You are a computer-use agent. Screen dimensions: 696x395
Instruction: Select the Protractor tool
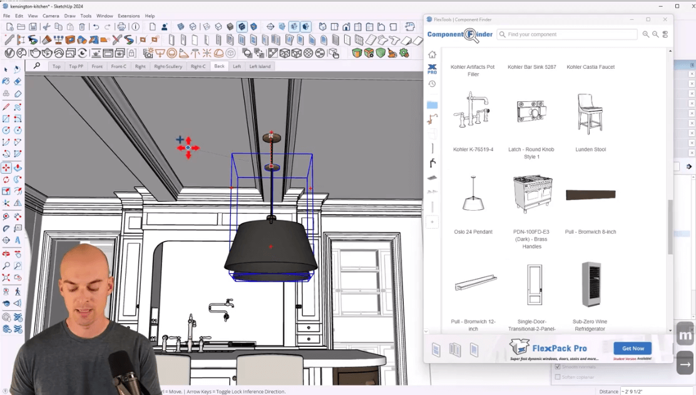click(6, 228)
